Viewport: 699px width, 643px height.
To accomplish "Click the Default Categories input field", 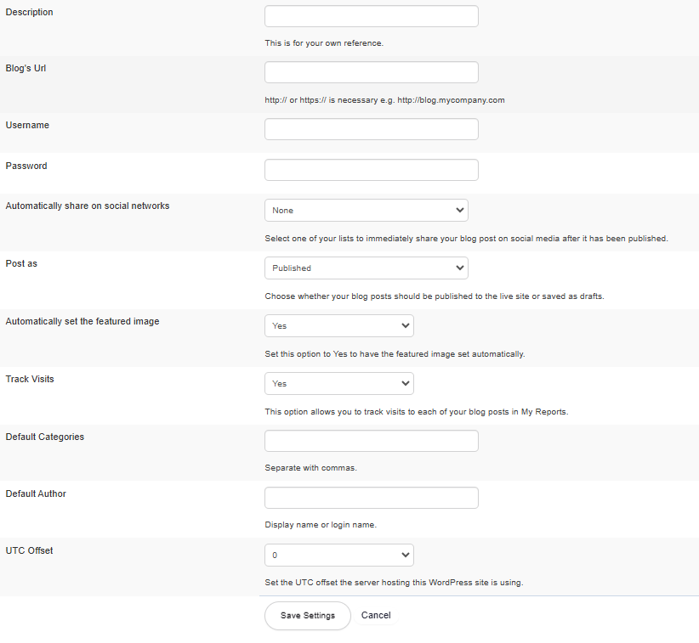I will pos(372,441).
